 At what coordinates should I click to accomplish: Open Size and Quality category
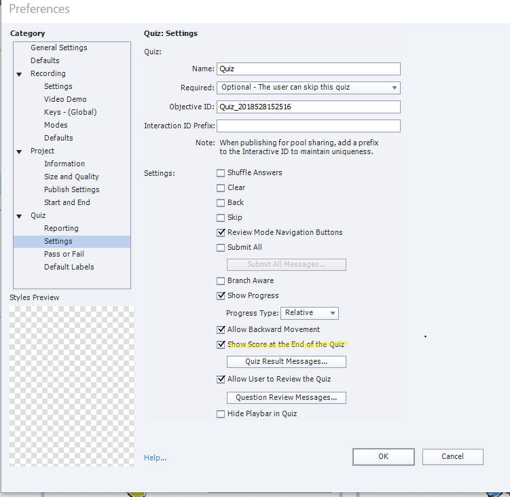(x=71, y=177)
